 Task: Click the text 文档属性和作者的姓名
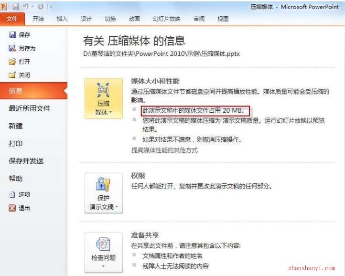tap(172, 256)
